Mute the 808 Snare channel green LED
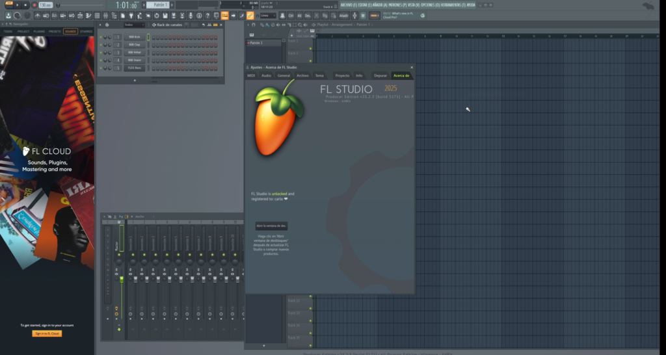The width and height of the screenshot is (666, 355). [x=101, y=60]
